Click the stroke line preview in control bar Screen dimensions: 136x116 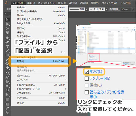[x=74, y=9]
